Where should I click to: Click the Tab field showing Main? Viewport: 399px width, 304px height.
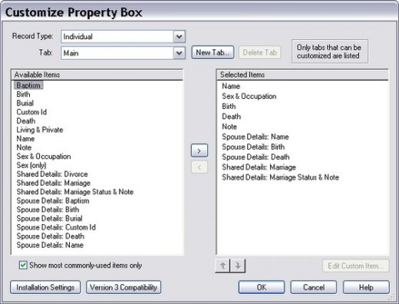pos(123,53)
